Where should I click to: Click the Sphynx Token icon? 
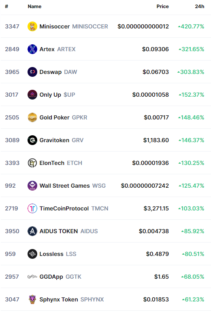32,299
